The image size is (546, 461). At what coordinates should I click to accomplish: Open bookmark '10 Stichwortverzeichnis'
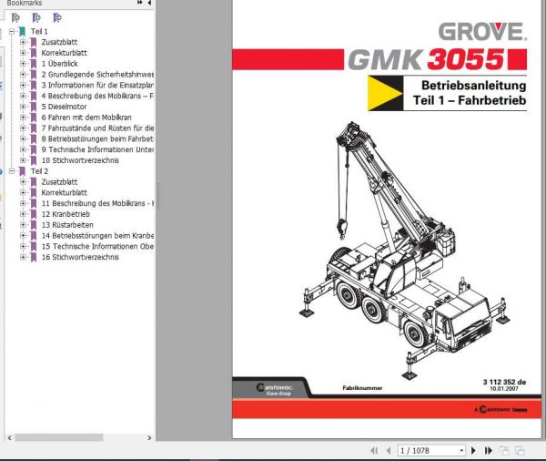80,160
